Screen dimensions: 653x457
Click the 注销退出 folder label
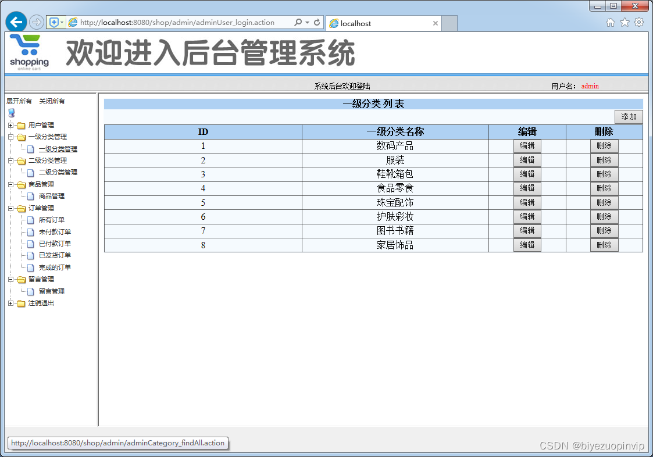pos(41,304)
